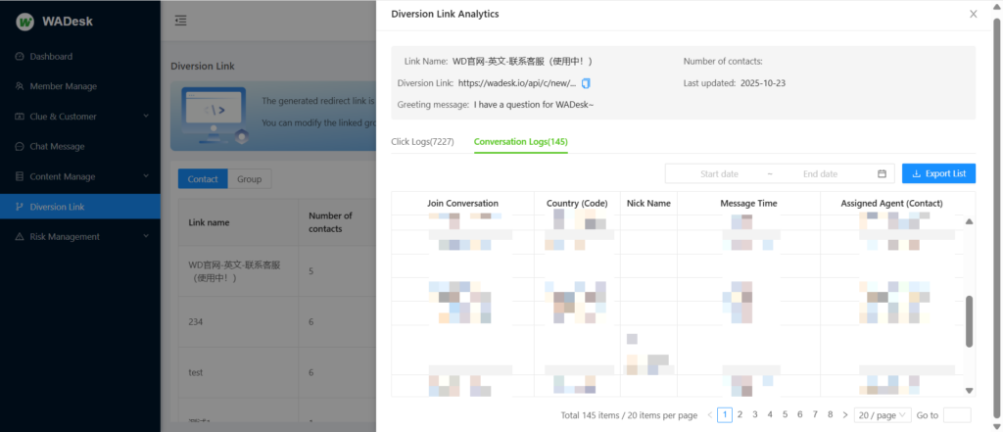
Task: Click the calendar icon in the date range
Action: pos(882,173)
